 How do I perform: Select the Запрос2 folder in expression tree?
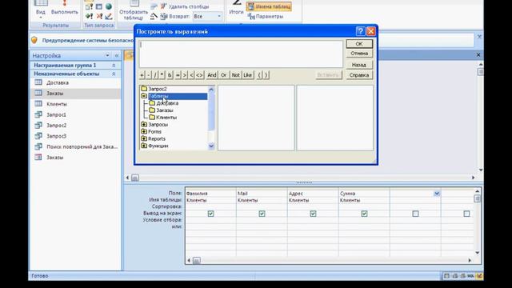pyautogui.click(x=157, y=89)
